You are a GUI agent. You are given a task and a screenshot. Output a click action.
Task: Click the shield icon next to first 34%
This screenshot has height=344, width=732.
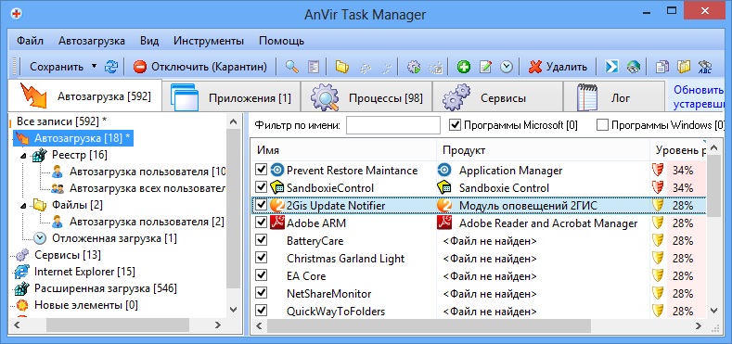coord(658,171)
